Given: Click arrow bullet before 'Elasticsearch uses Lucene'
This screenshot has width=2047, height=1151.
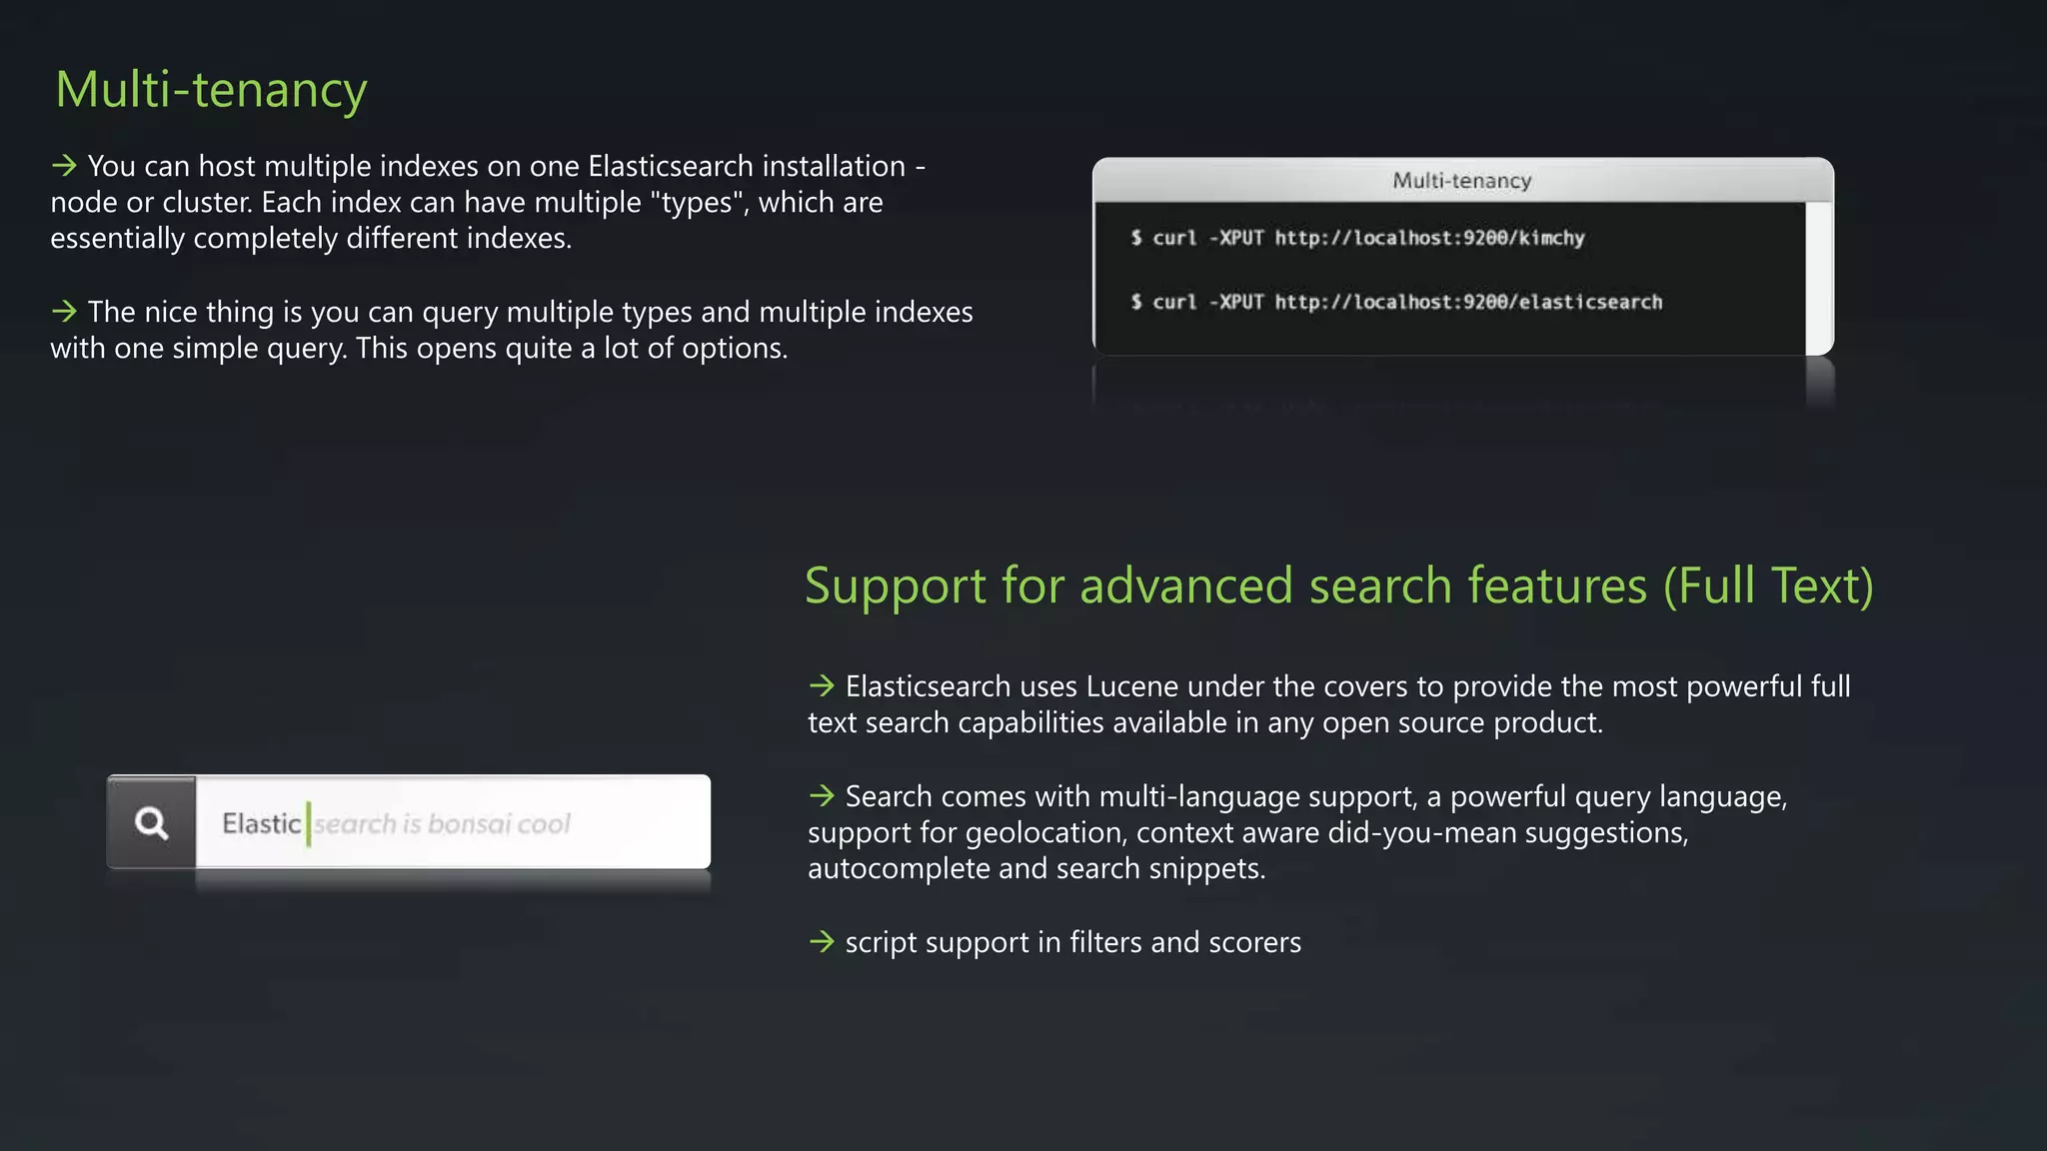Looking at the screenshot, I should point(822,685).
